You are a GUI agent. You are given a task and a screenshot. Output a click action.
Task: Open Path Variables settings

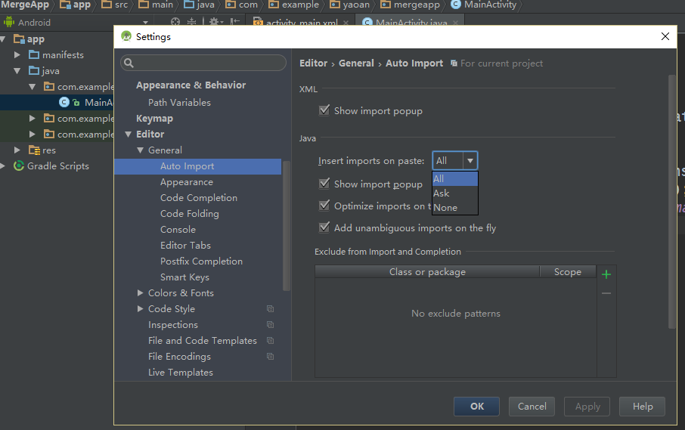click(x=179, y=103)
